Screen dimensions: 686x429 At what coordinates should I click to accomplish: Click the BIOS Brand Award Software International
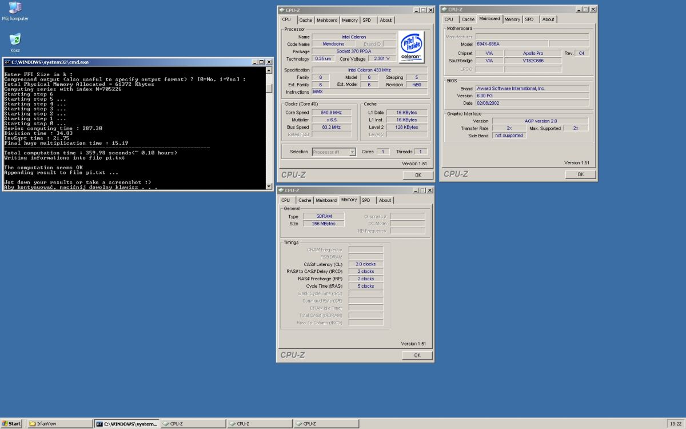[532, 89]
